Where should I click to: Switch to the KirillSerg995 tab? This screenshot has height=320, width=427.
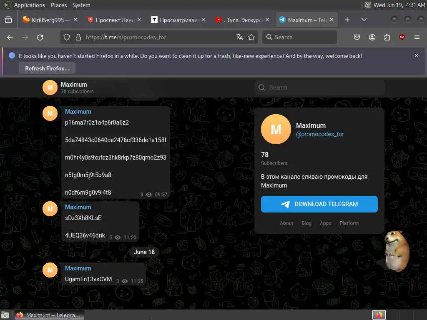coord(50,20)
